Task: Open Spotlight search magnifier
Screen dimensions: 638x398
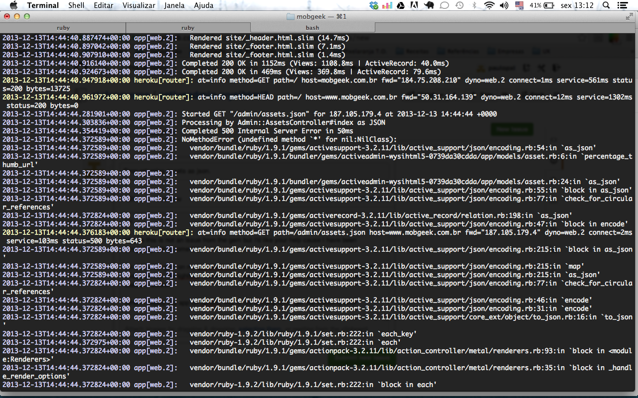Action: tap(606, 5)
